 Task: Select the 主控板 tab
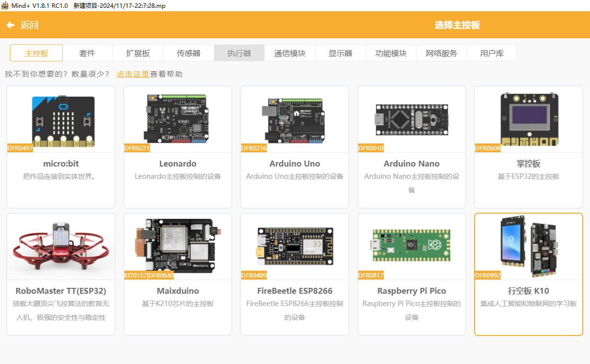36,53
